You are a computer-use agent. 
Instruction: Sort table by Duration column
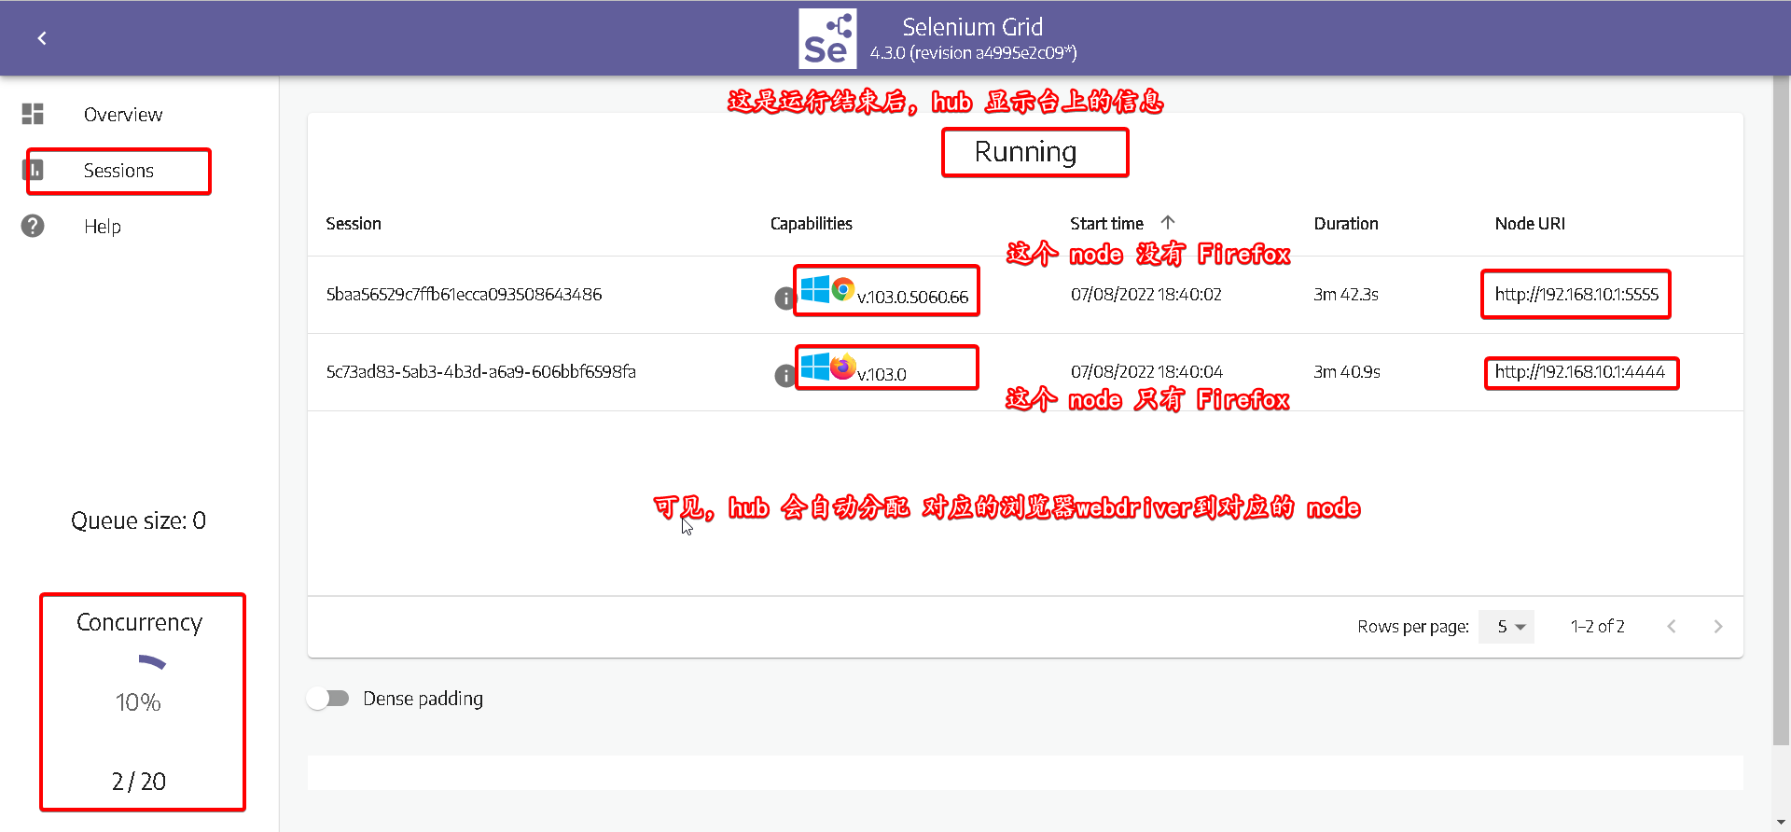coord(1346,224)
